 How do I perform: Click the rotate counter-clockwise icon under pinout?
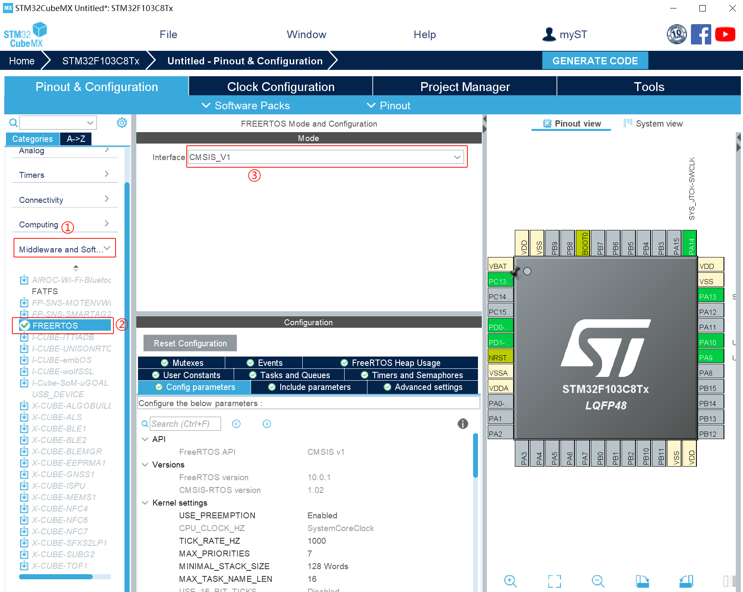coord(686,581)
